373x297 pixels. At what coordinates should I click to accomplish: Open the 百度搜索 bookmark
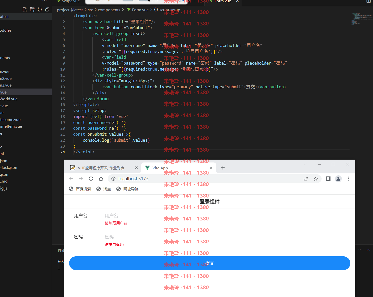tap(80, 189)
